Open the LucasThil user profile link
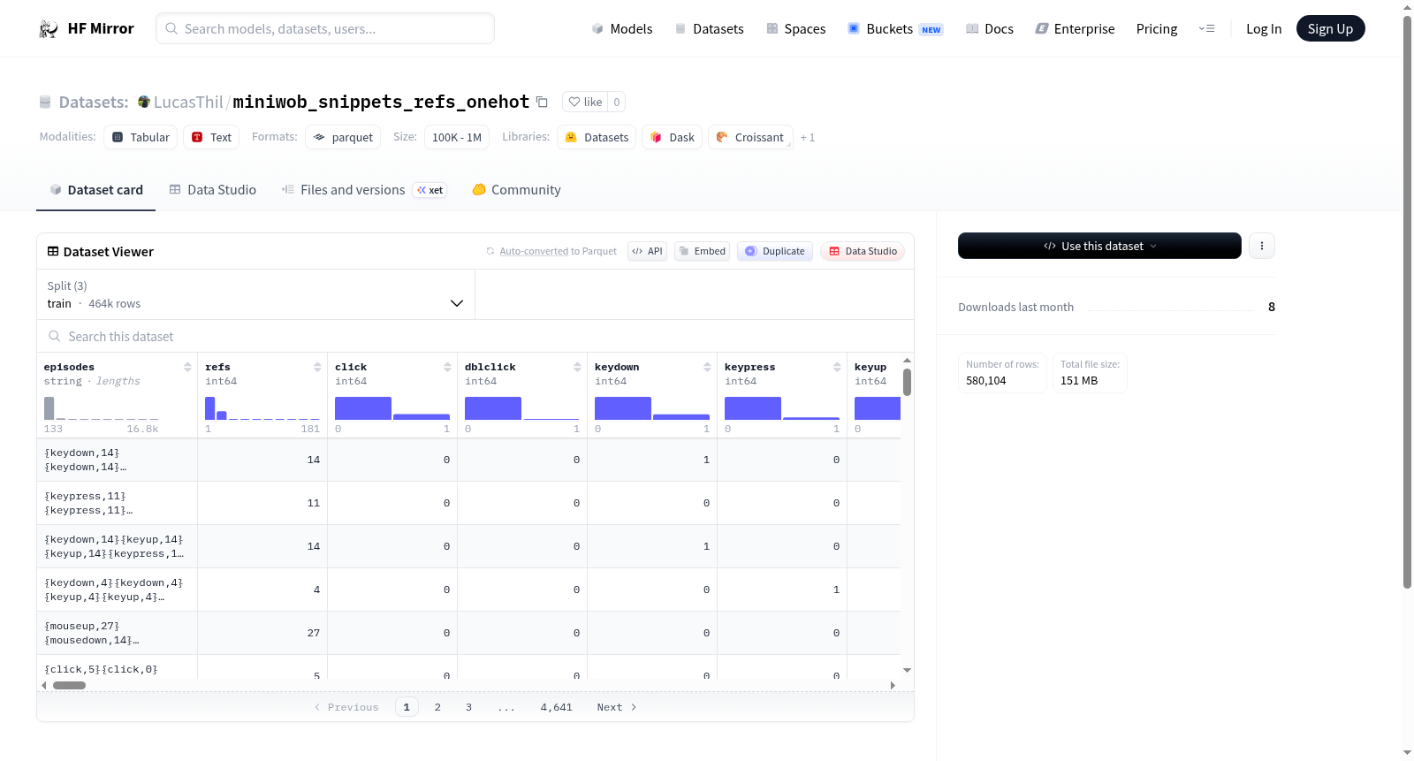Screen dimensions: 1414x761 (188, 103)
